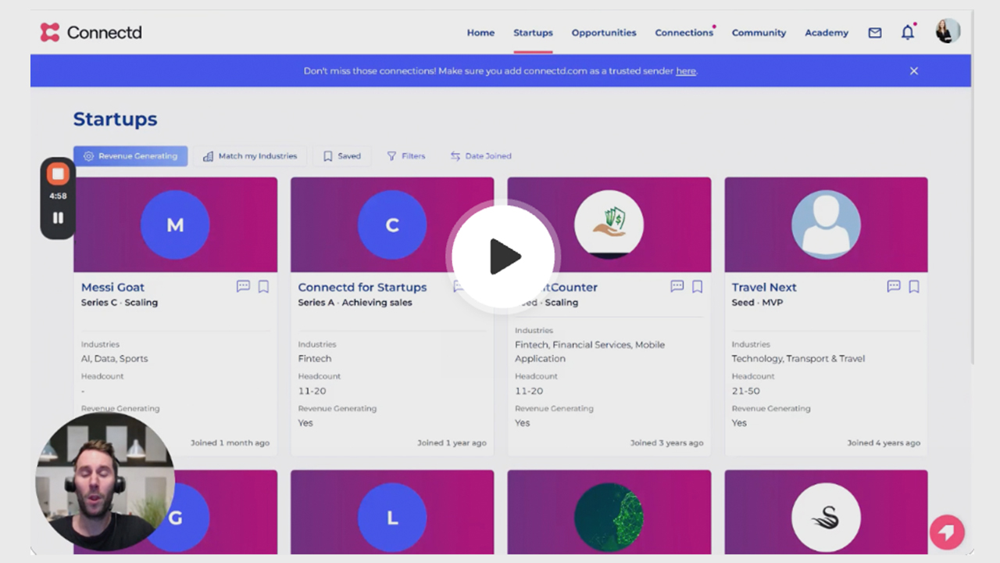The width and height of the screenshot is (1000, 563).
Task: Open the user profile avatar
Action: (948, 31)
